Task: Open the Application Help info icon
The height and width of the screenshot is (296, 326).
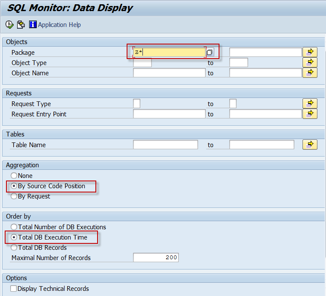Action: (33, 24)
